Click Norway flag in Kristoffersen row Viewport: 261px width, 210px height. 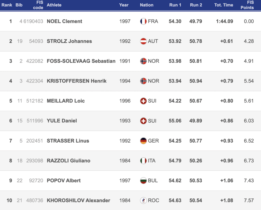click(143, 81)
